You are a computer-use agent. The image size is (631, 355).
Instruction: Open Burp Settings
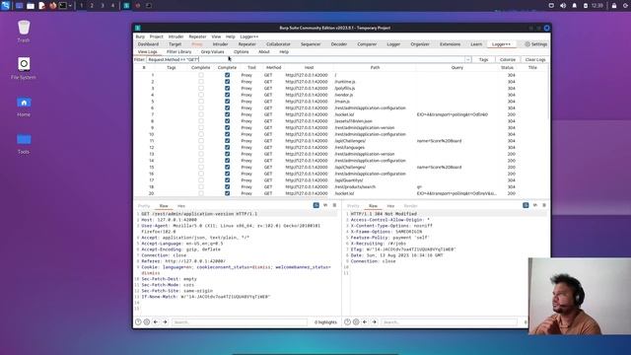click(536, 44)
